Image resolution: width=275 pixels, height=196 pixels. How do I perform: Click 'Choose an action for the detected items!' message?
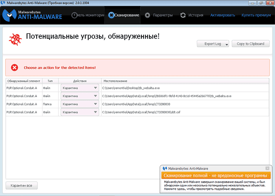tap(60, 68)
